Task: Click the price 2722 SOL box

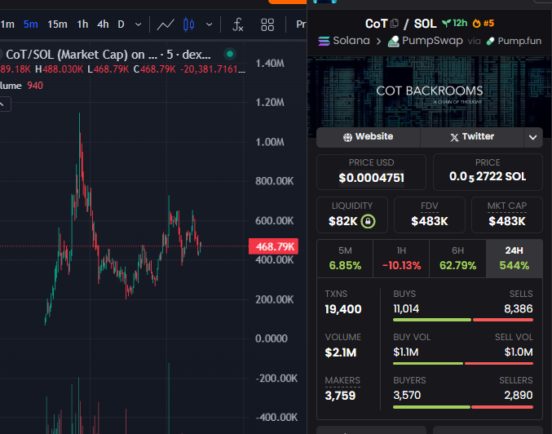Action: pos(488,172)
